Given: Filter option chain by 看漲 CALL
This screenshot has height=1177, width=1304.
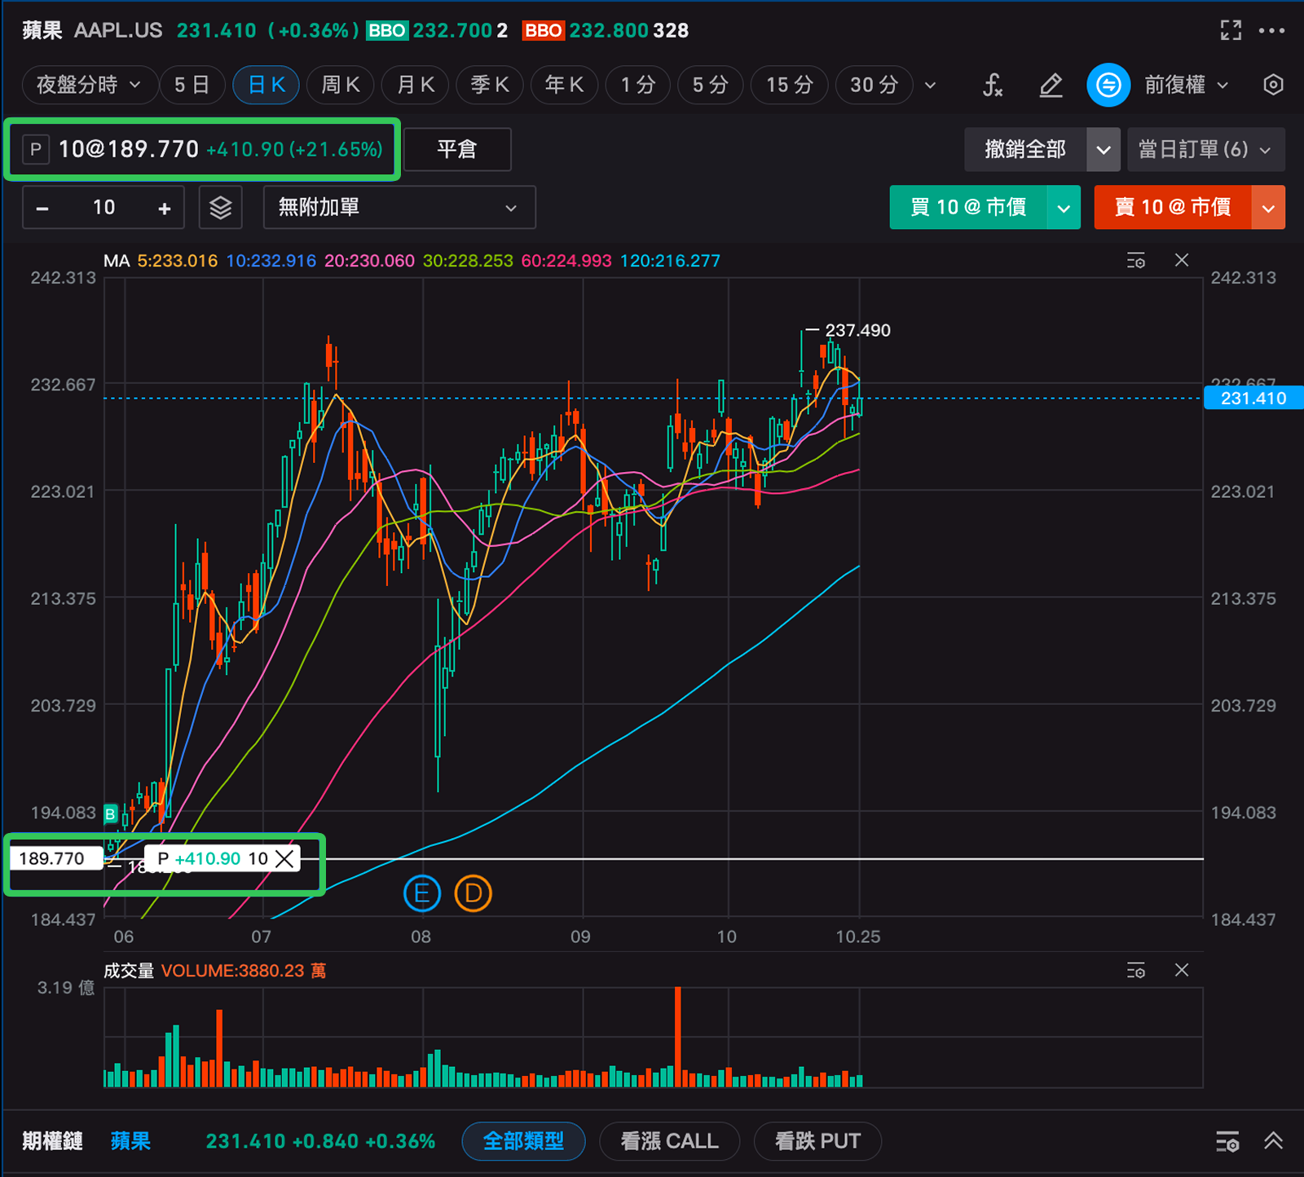Looking at the screenshot, I should click(669, 1141).
